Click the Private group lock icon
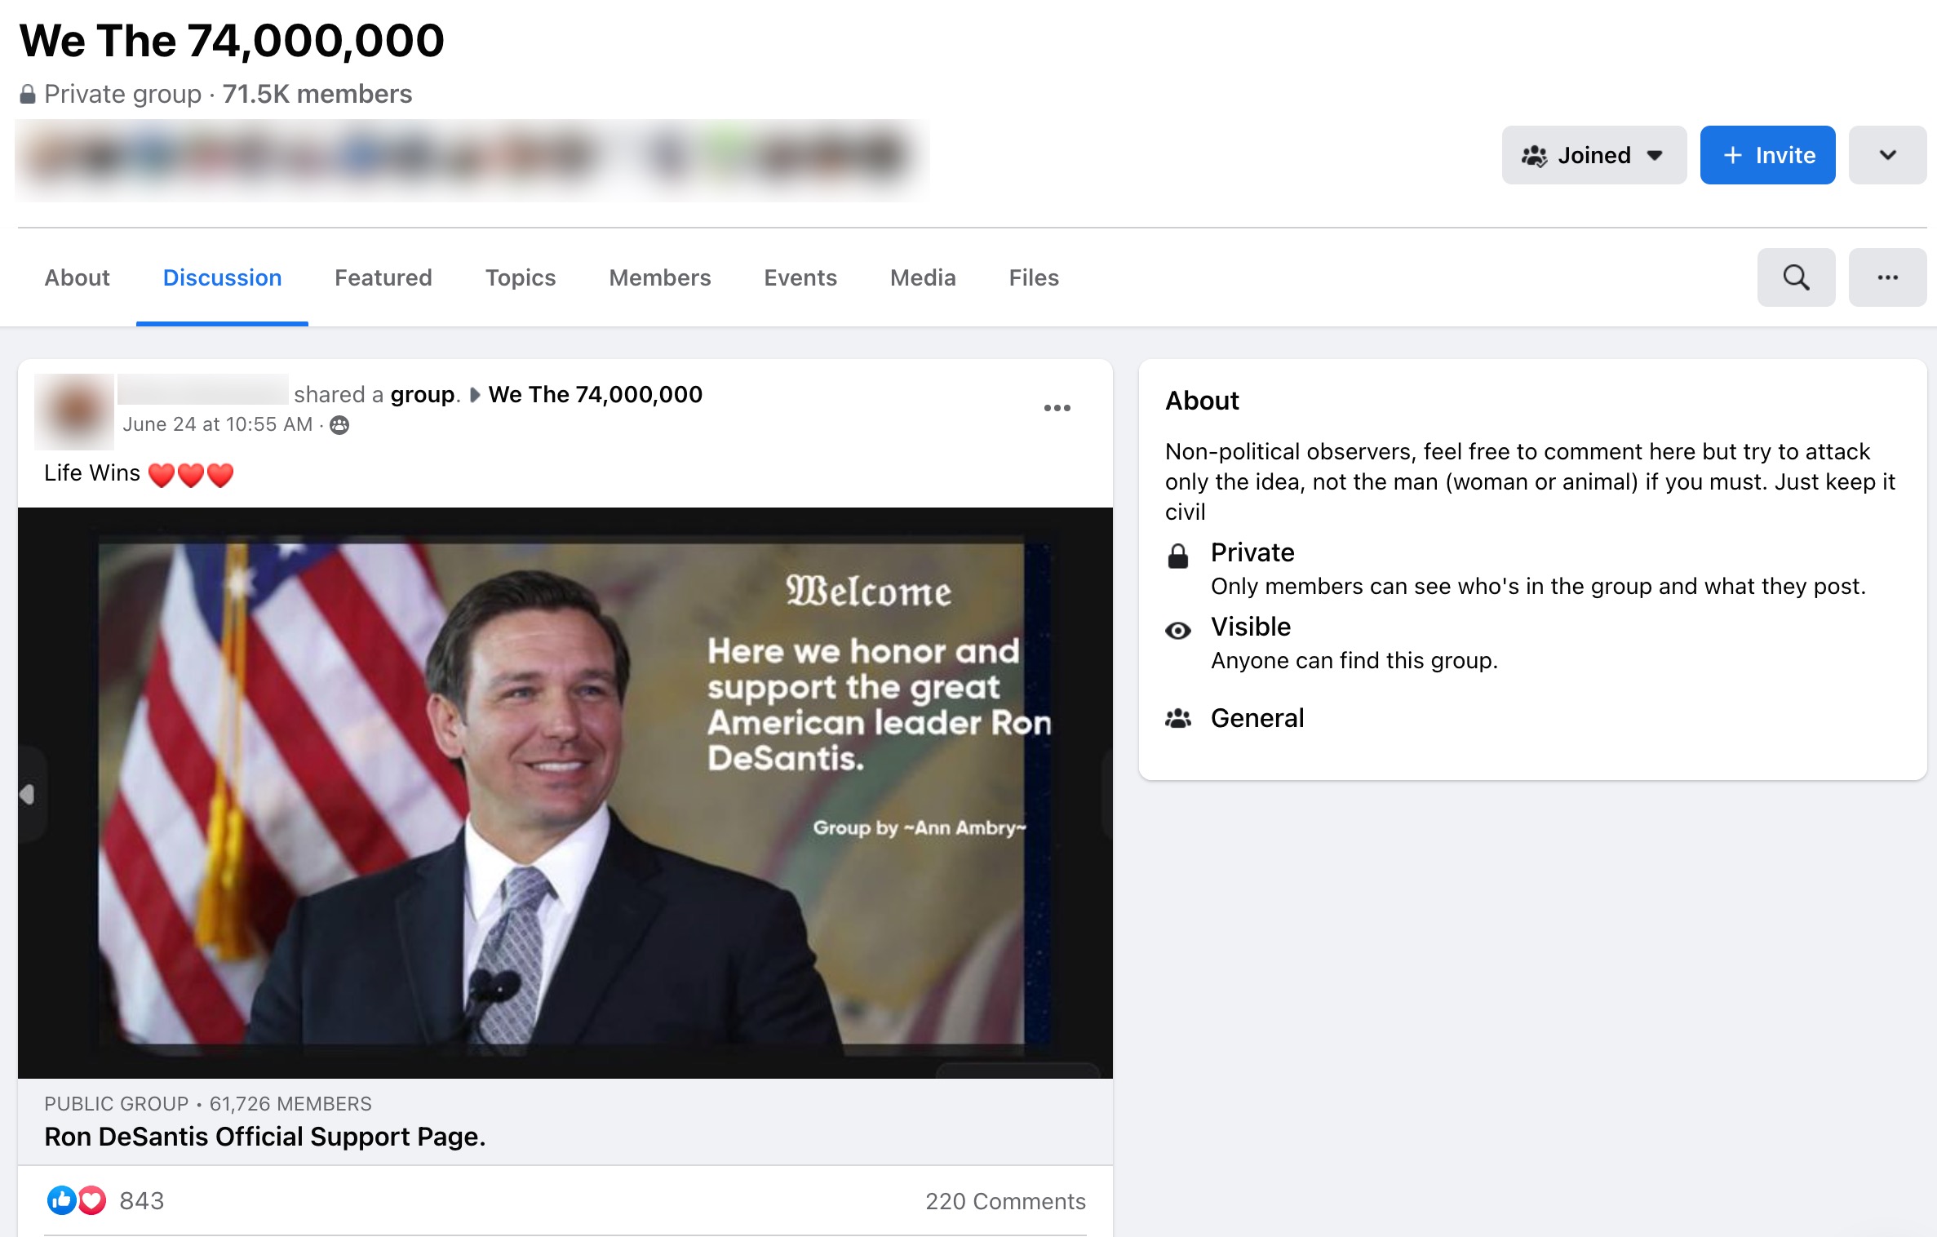1937x1237 pixels. tap(1178, 557)
